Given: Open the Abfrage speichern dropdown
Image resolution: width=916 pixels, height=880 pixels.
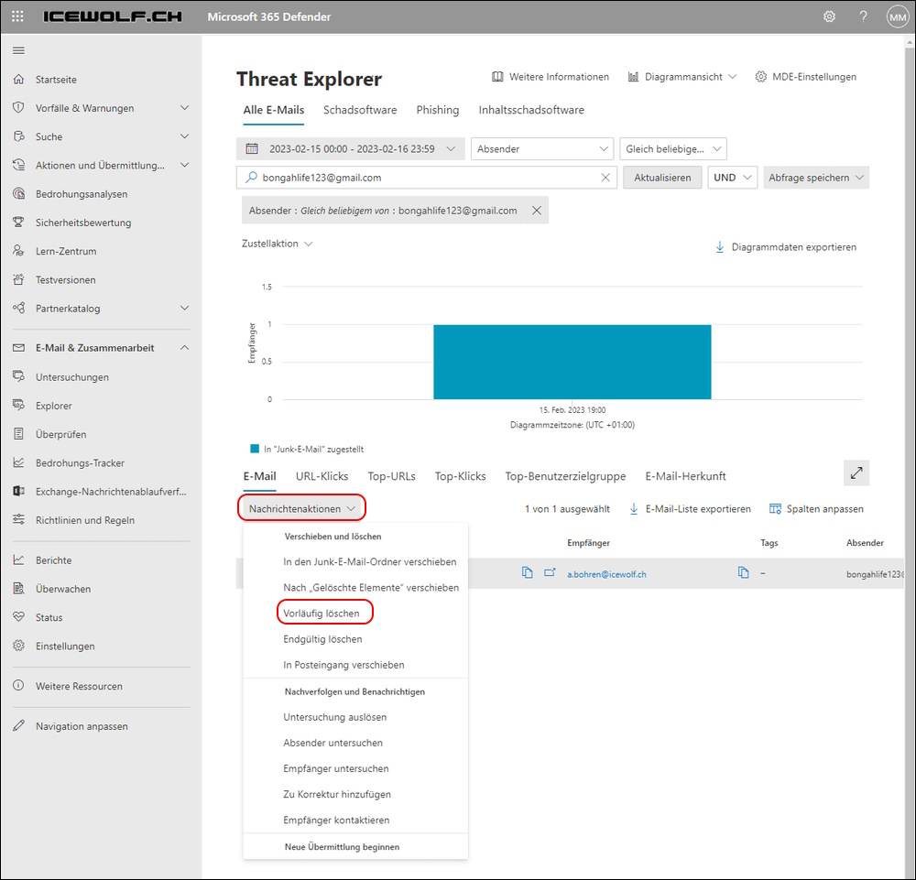Looking at the screenshot, I should click(x=816, y=178).
